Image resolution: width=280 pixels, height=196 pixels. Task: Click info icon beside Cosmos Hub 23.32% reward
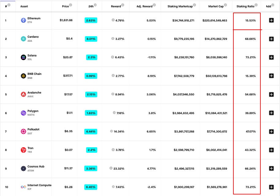point(111,168)
